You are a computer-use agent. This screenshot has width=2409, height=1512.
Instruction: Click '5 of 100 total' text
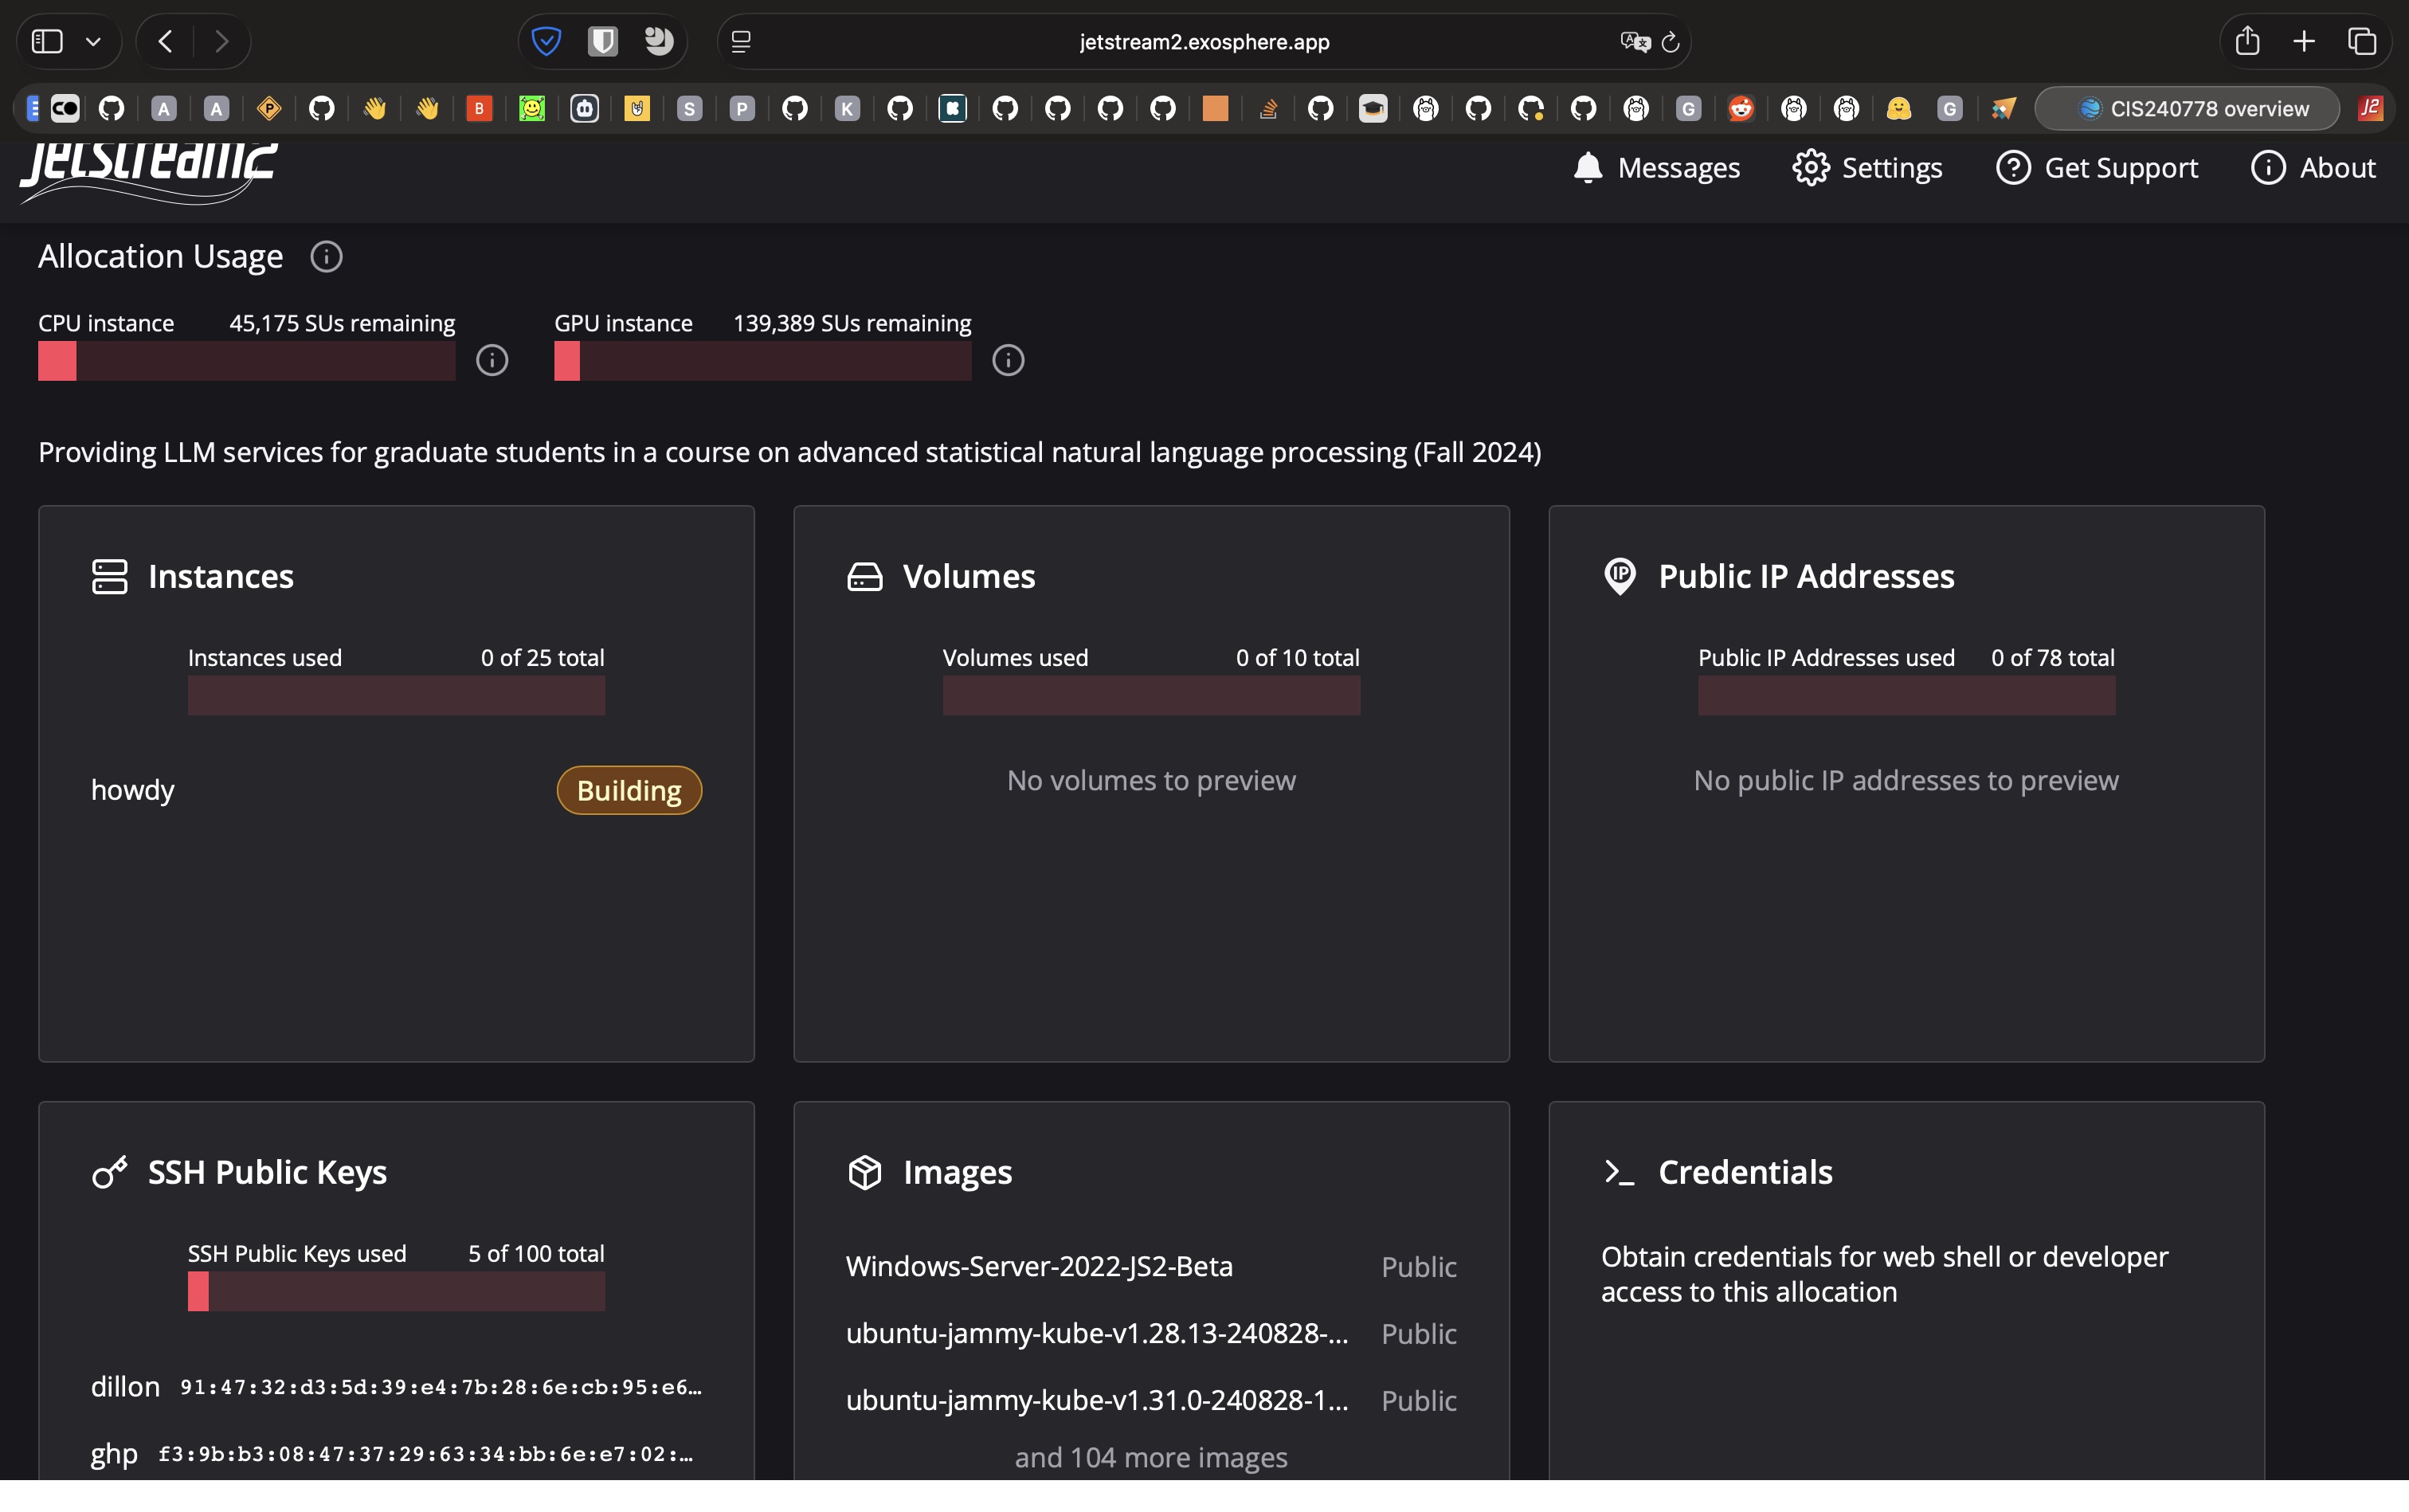tap(536, 1254)
